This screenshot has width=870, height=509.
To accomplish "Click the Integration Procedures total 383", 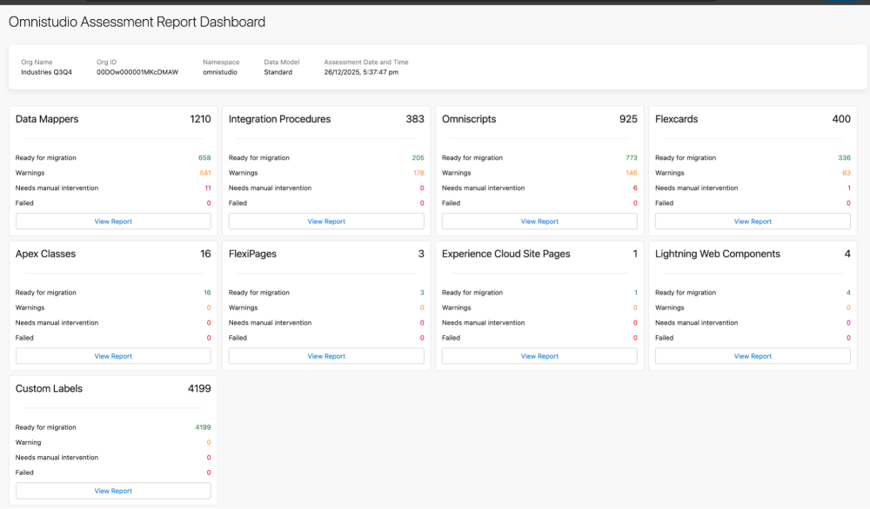I will coord(415,119).
